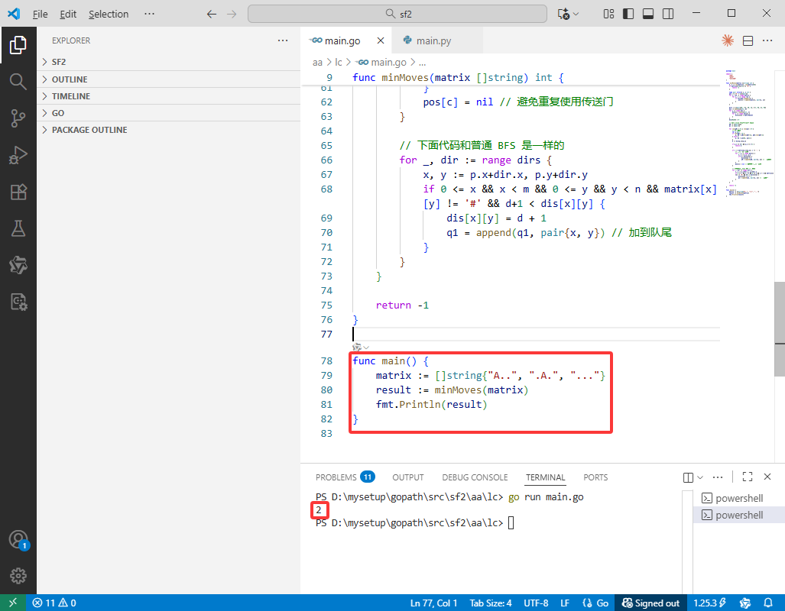The image size is (785, 611).
Task: Click the Ln 77, Col 1 status item
Action: pyautogui.click(x=433, y=603)
